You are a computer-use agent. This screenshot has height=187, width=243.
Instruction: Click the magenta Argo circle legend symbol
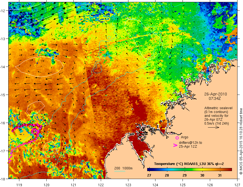177,138
